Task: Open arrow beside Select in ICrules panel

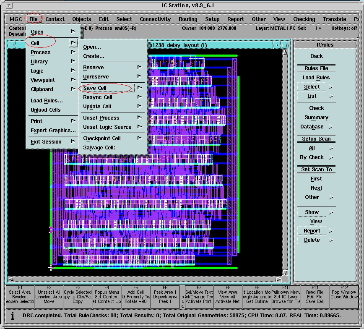Action: pyautogui.click(x=331, y=87)
